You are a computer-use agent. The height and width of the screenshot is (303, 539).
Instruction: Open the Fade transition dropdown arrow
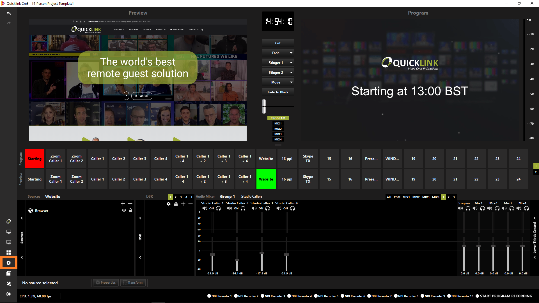(x=291, y=53)
